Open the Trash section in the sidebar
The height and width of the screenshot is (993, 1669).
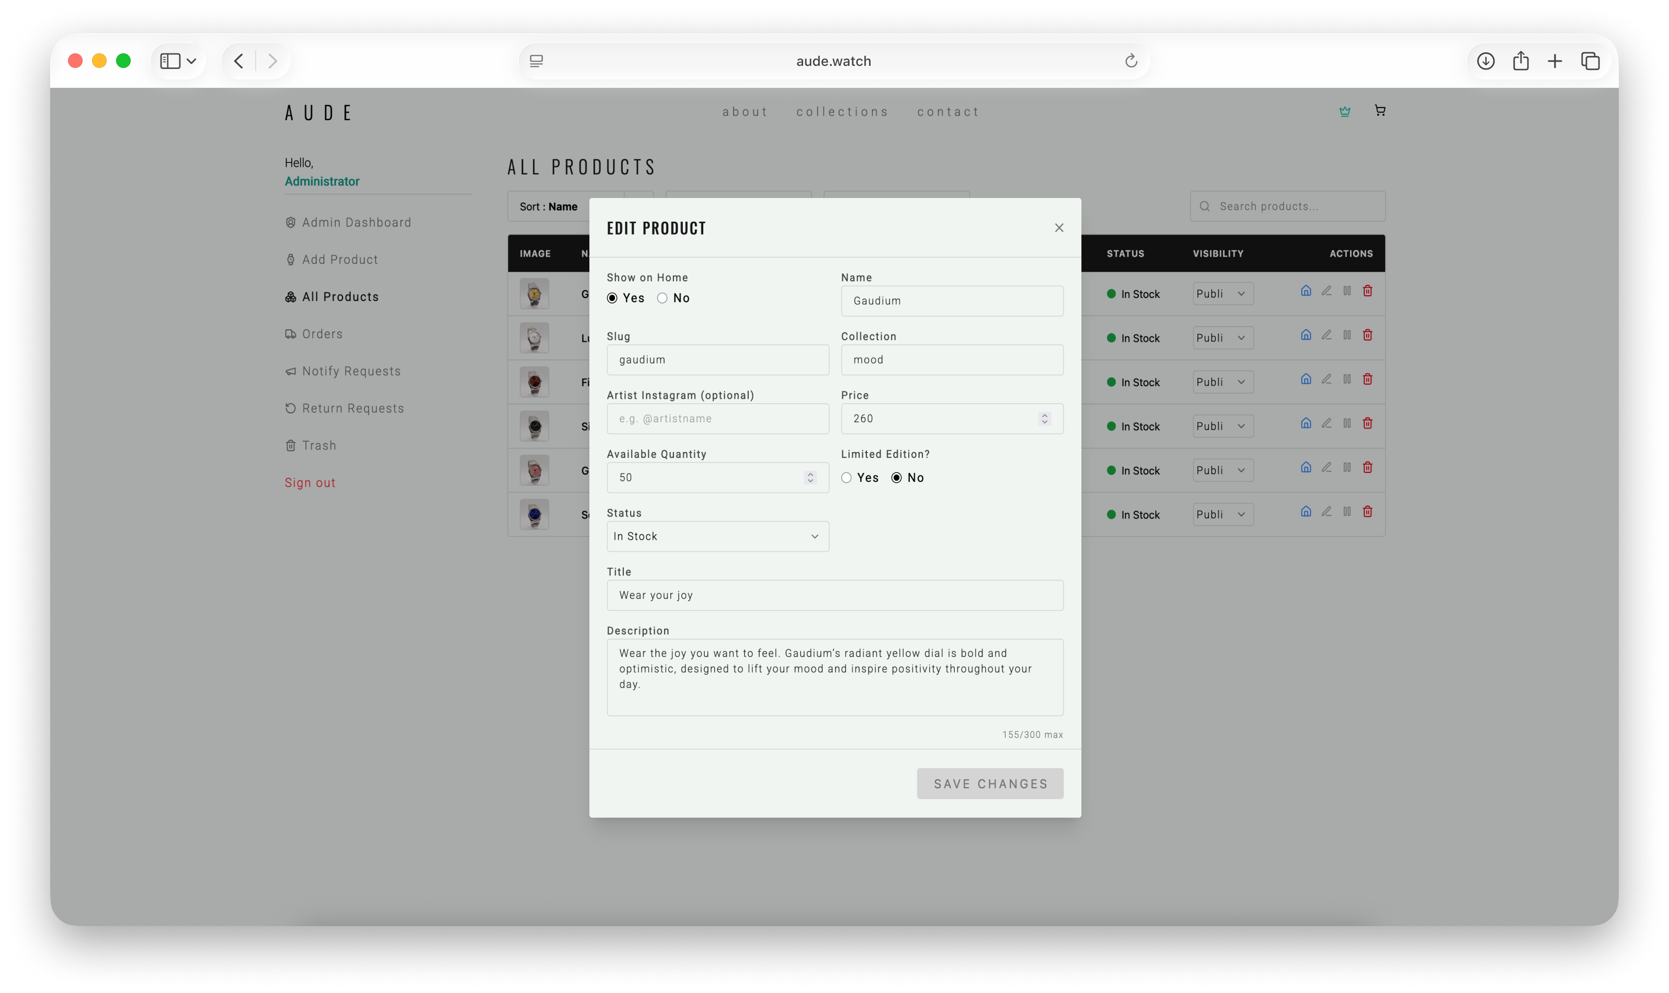[318, 445]
